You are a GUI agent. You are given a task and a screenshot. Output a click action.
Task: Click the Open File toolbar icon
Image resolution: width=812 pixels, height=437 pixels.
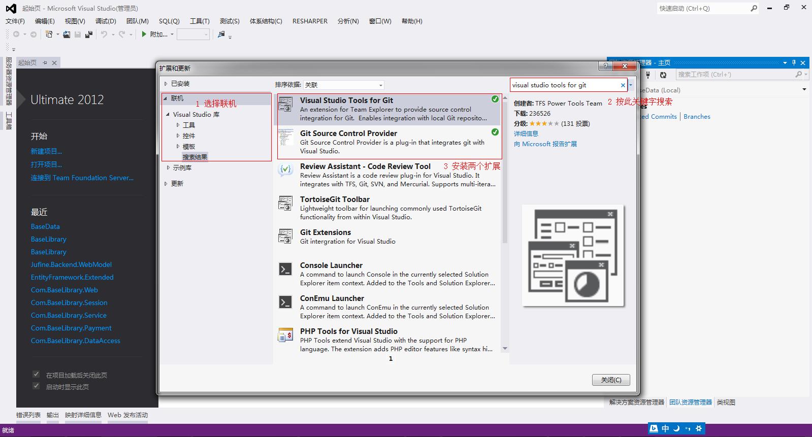tap(67, 34)
